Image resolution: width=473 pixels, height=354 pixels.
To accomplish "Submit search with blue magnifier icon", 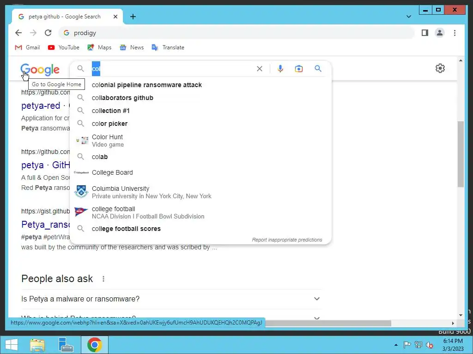I will coord(318,69).
